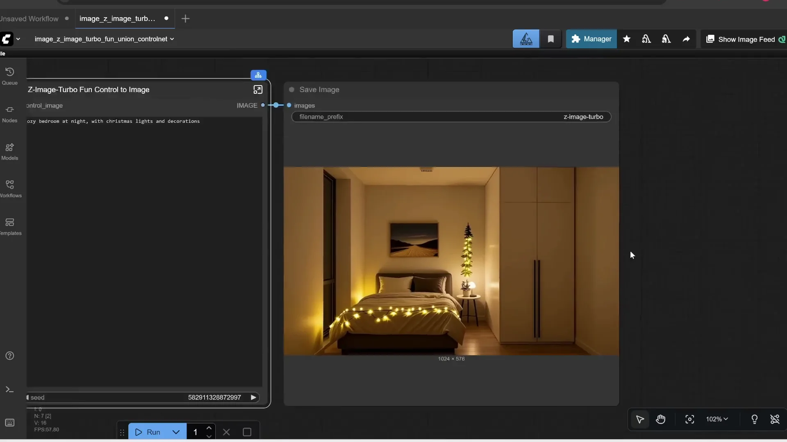Image resolution: width=787 pixels, height=442 pixels.
Task: Open the ComfyUI logo menu
Action: pyautogui.click(x=11, y=39)
